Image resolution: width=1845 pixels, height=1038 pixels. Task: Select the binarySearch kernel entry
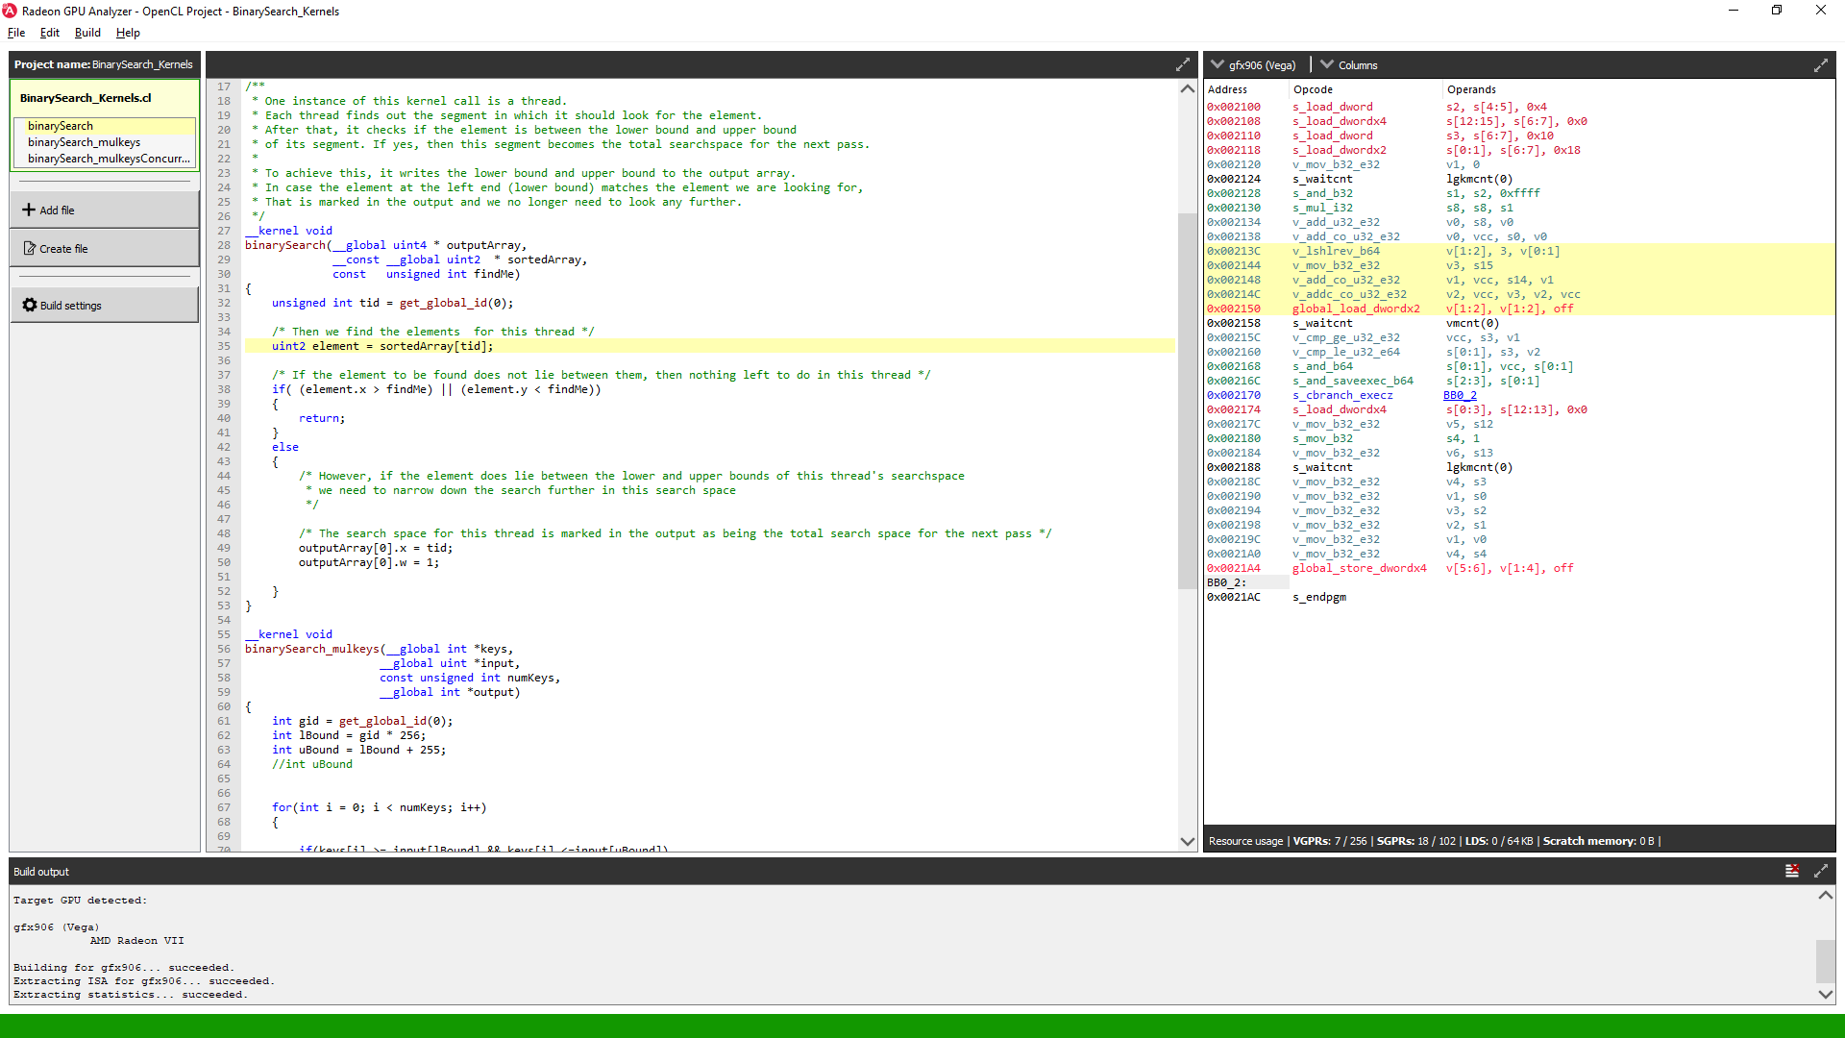click(61, 126)
